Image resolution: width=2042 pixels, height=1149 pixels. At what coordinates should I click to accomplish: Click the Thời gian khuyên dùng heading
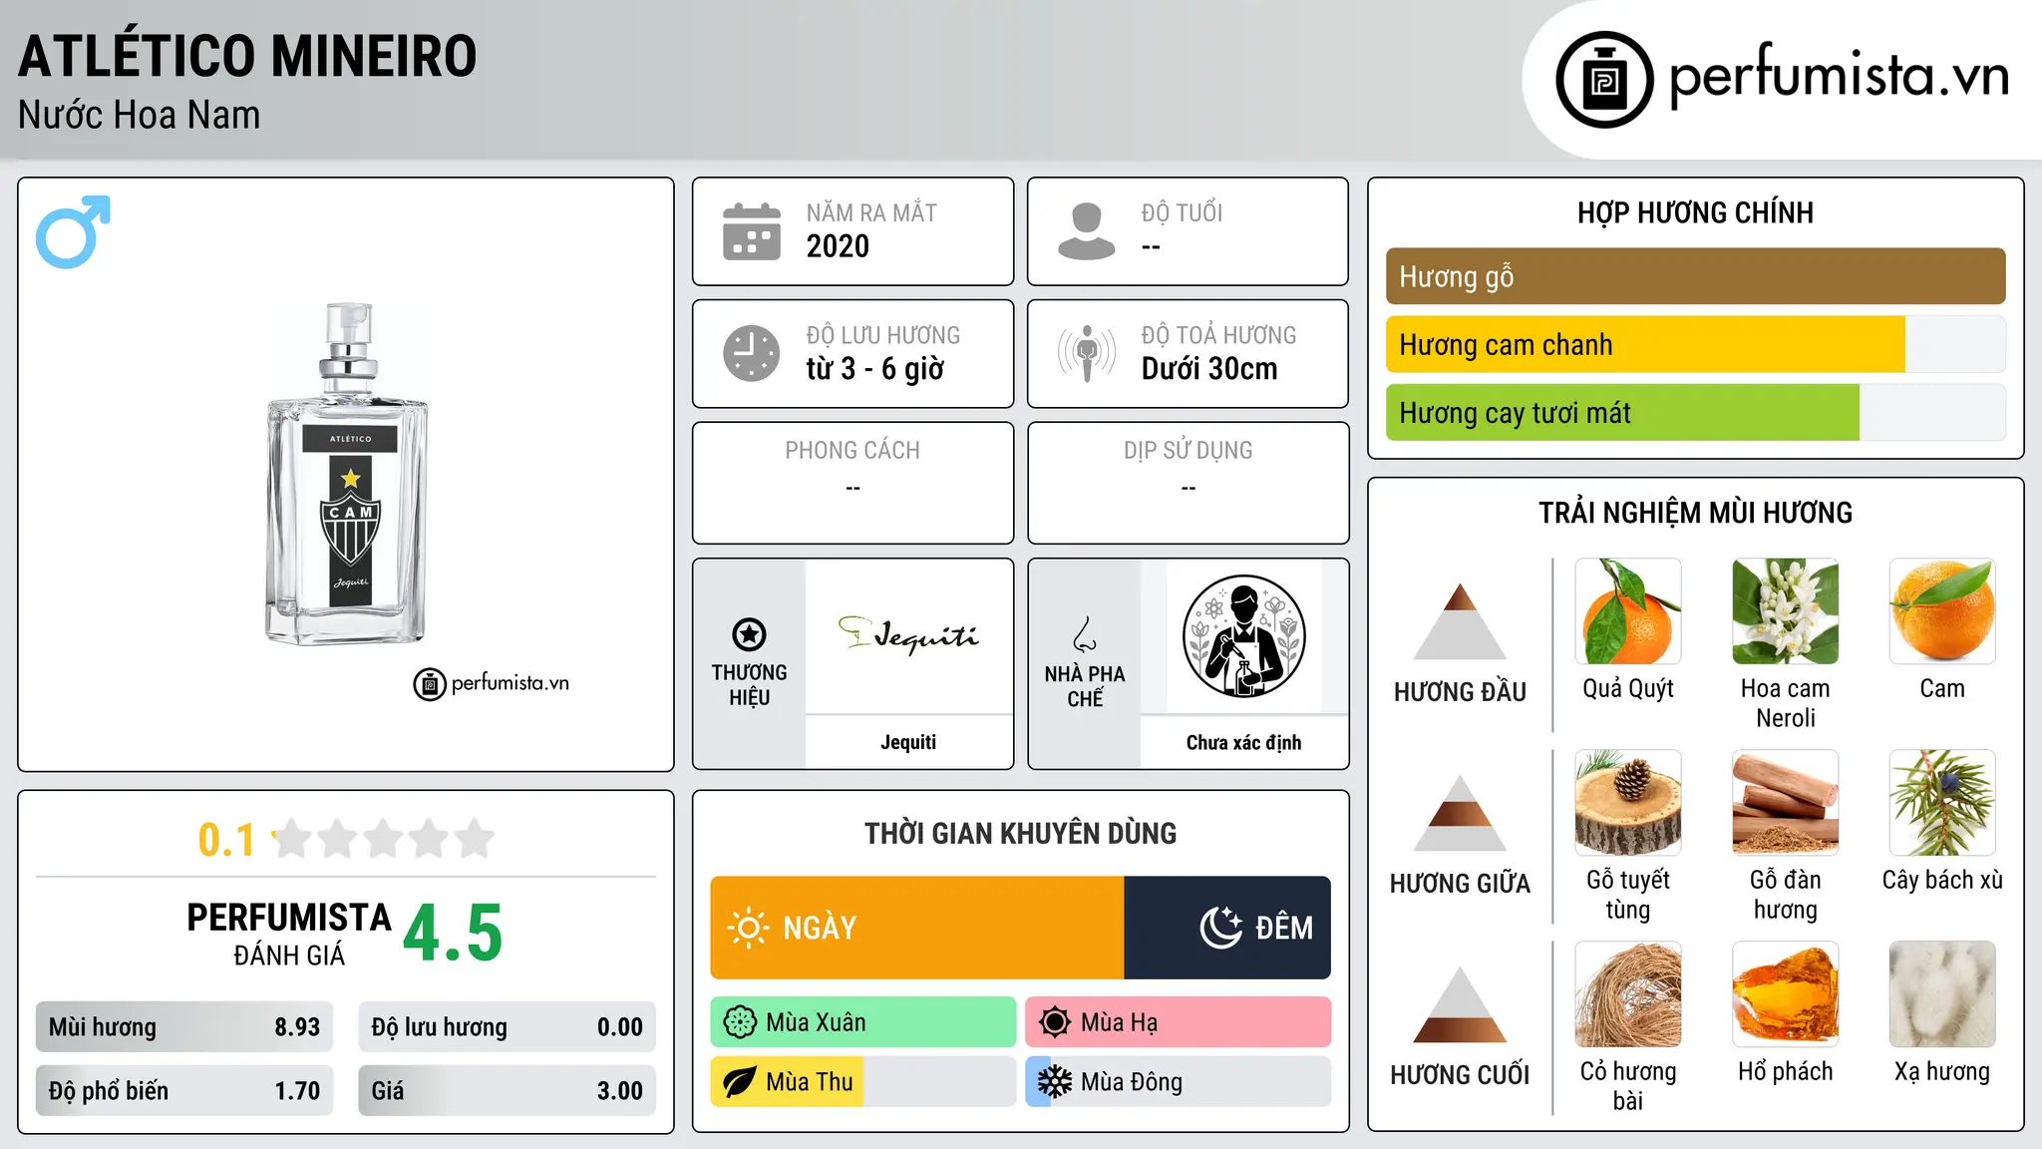click(1021, 833)
